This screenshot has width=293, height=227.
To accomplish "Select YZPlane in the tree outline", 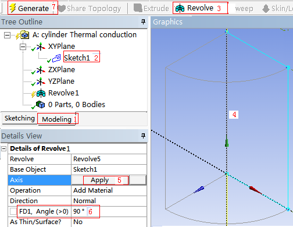I will [x=61, y=81].
